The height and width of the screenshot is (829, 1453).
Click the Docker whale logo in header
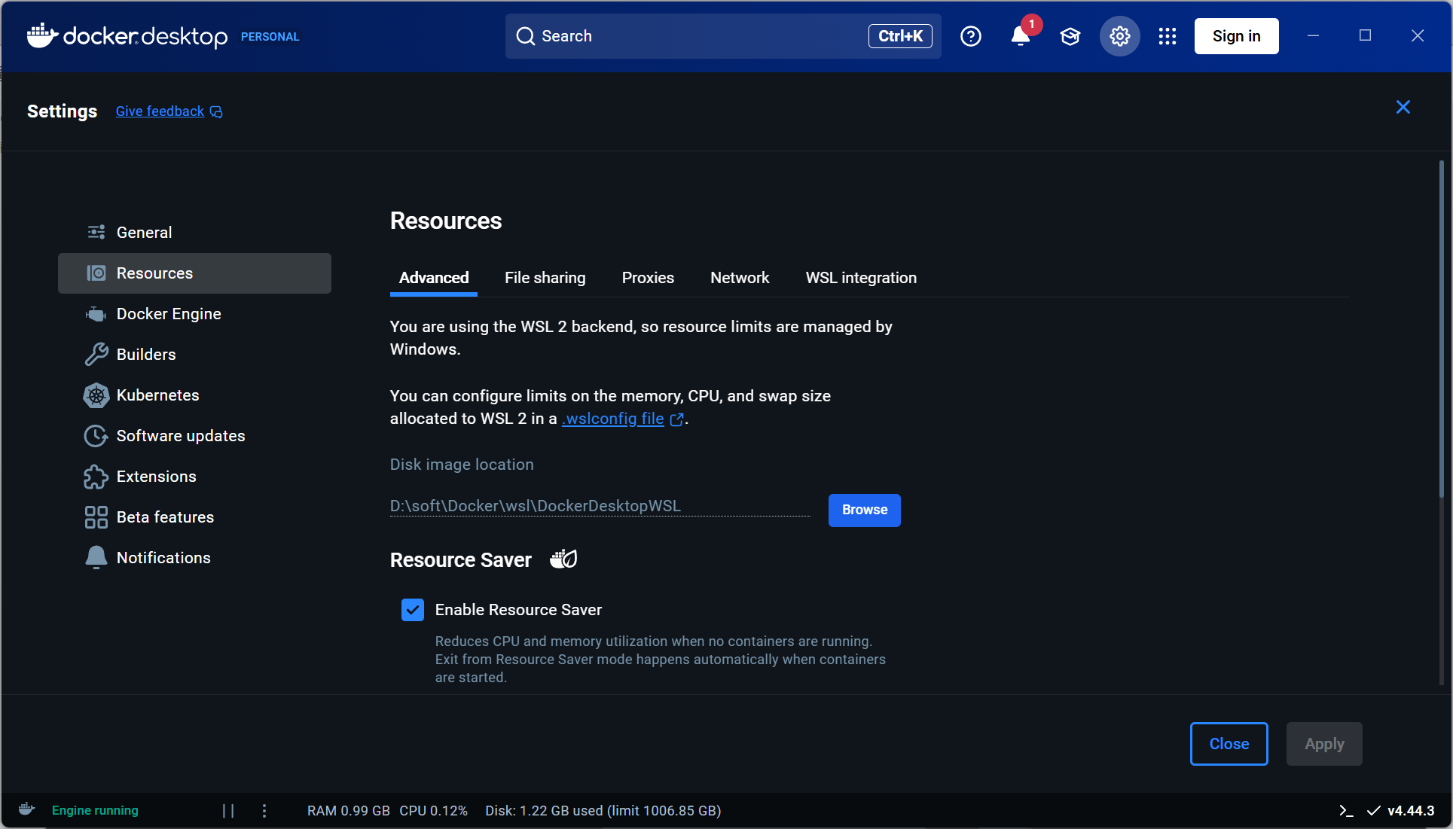tap(42, 35)
